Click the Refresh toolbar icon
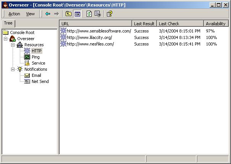Image resolution: width=231 pixels, height=164 pixels. point(89,14)
